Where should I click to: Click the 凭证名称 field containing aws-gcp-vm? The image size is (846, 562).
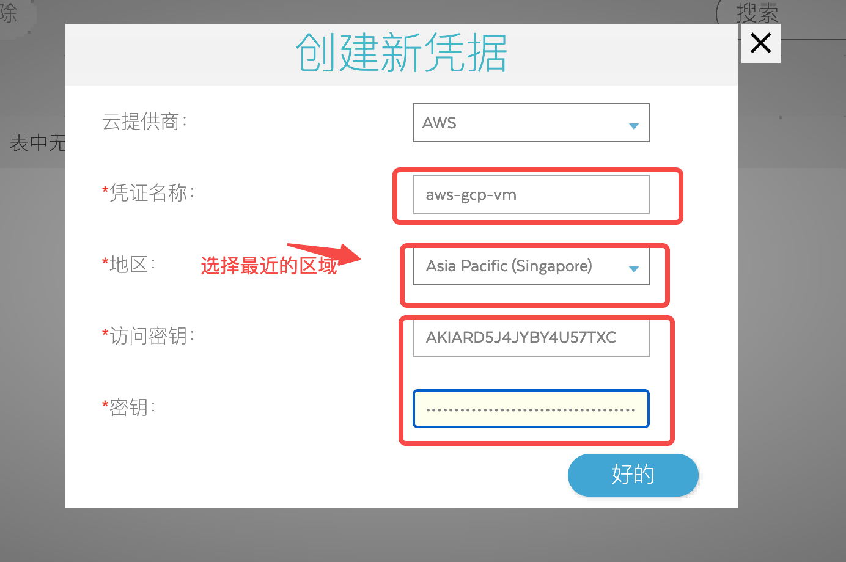pyautogui.click(x=531, y=194)
